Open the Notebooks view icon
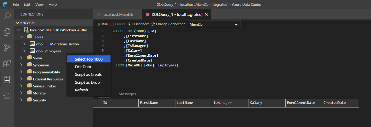 [x=7, y=95]
